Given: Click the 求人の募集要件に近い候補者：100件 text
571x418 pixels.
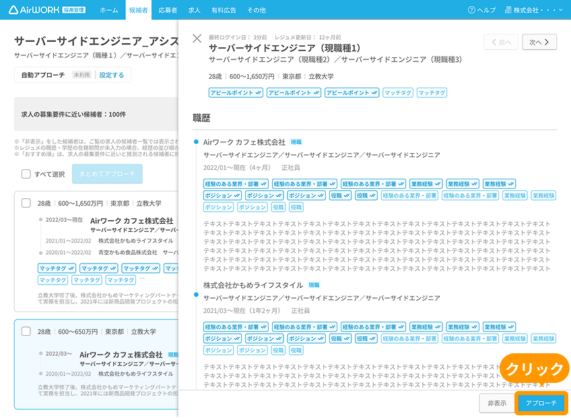Looking at the screenshot, I should click(x=73, y=114).
